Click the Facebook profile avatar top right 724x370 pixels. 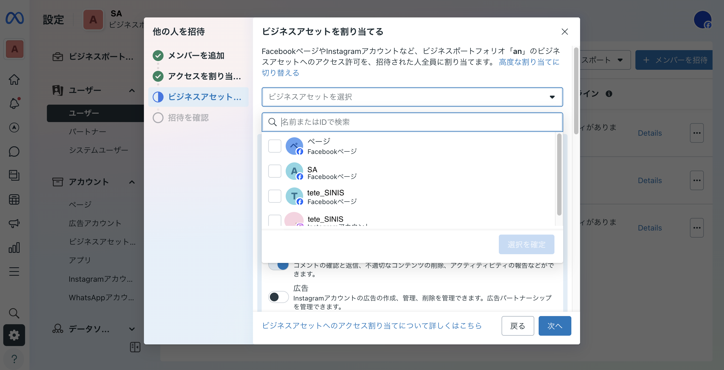coord(703,19)
